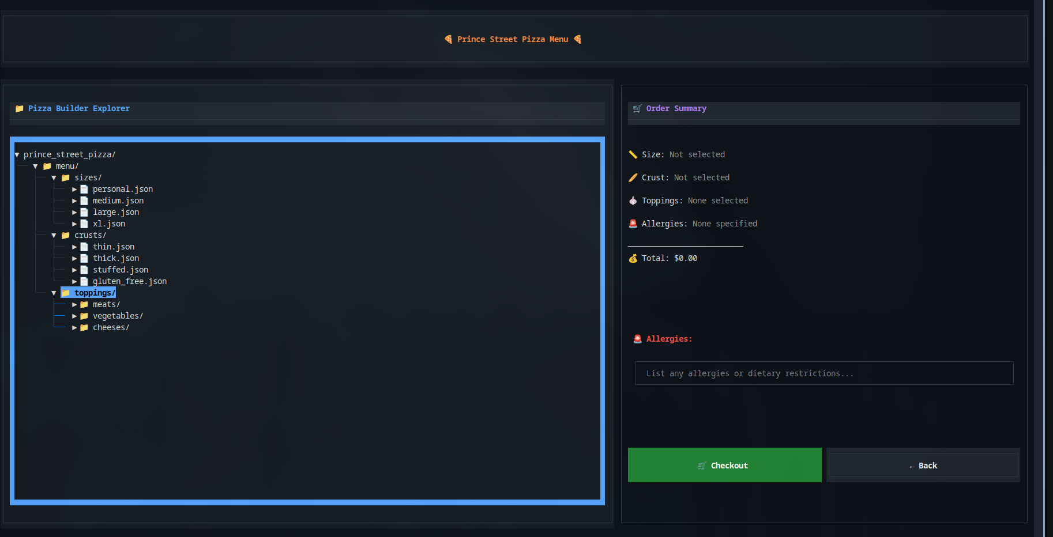Pick the stuffed.json crust file

(121, 270)
